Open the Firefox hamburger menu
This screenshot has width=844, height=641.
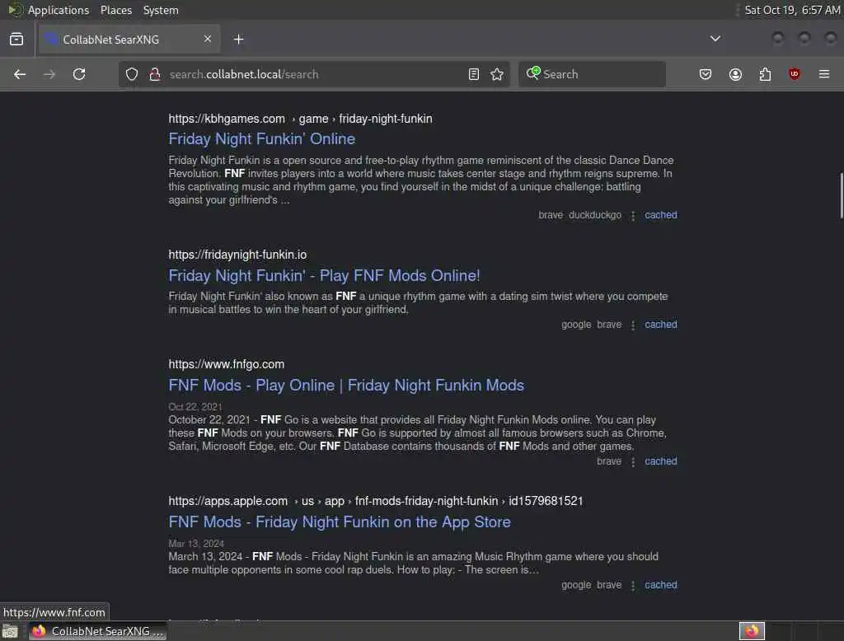click(x=824, y=74)
